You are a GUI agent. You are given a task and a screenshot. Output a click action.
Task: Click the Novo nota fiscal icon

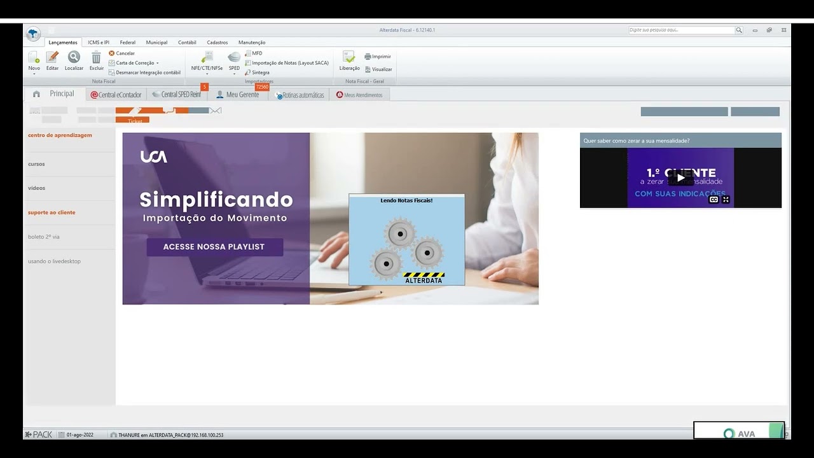pos(34,57)
